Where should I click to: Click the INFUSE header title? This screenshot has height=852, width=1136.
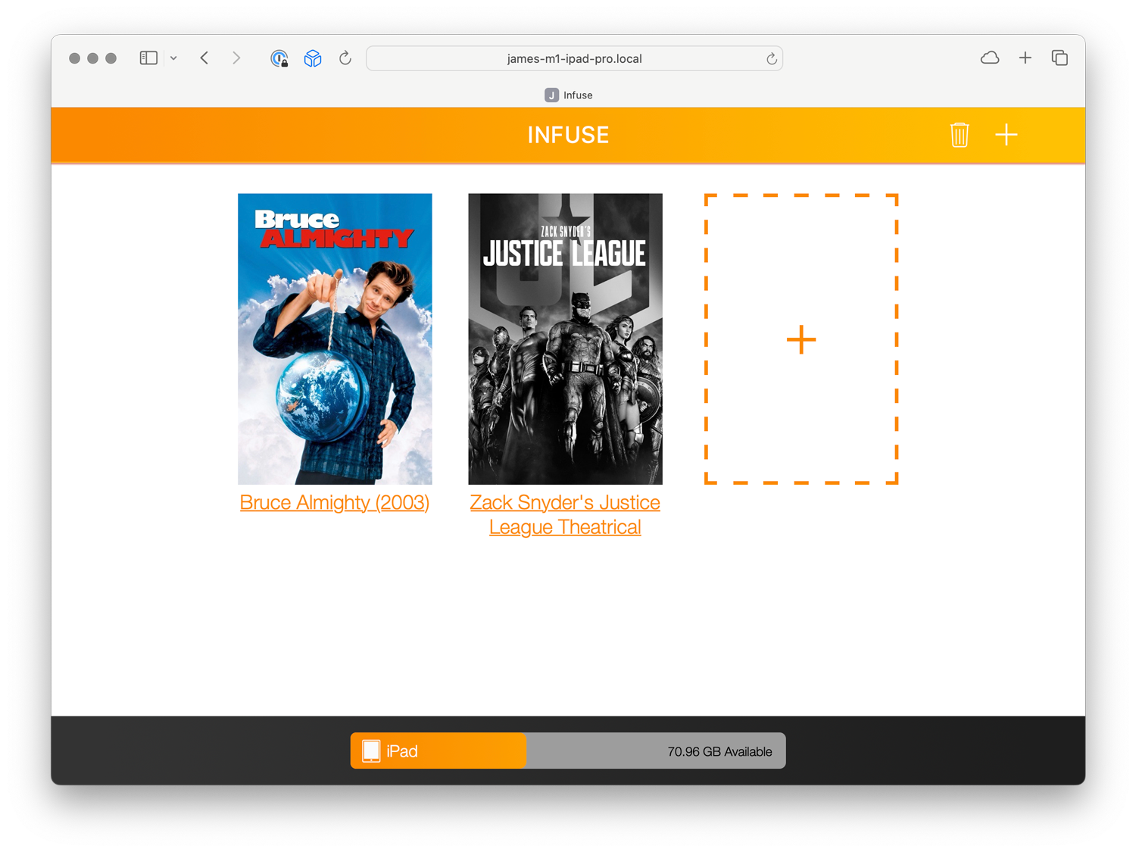point(568,135)
